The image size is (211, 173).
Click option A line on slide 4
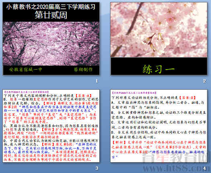[158, 105]
